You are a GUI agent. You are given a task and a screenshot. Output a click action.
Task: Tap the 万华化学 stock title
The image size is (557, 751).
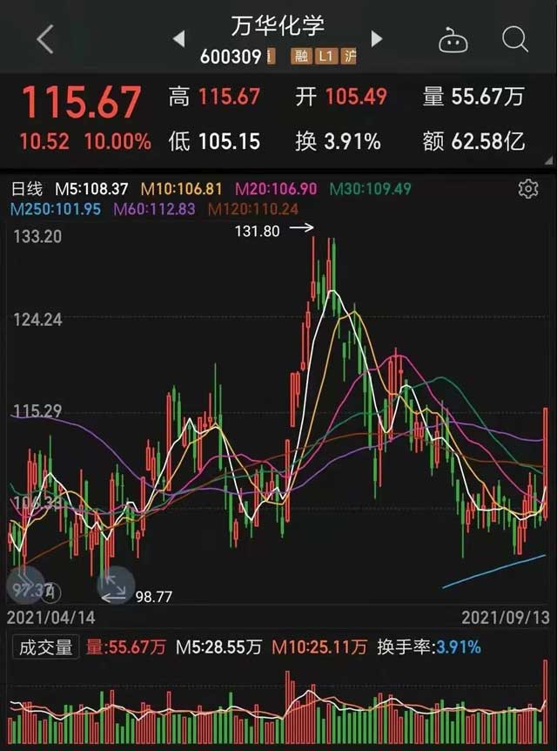tap(278, 25)
